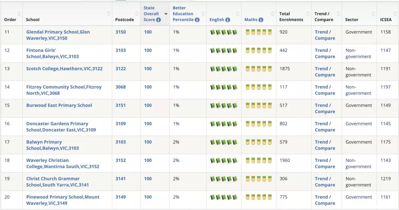399x210 pixels.
Task: Click score 100 link for Scotch College
Action: [148, 69]
